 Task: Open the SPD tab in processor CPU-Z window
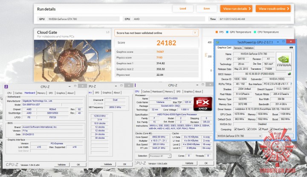point(178,91)
